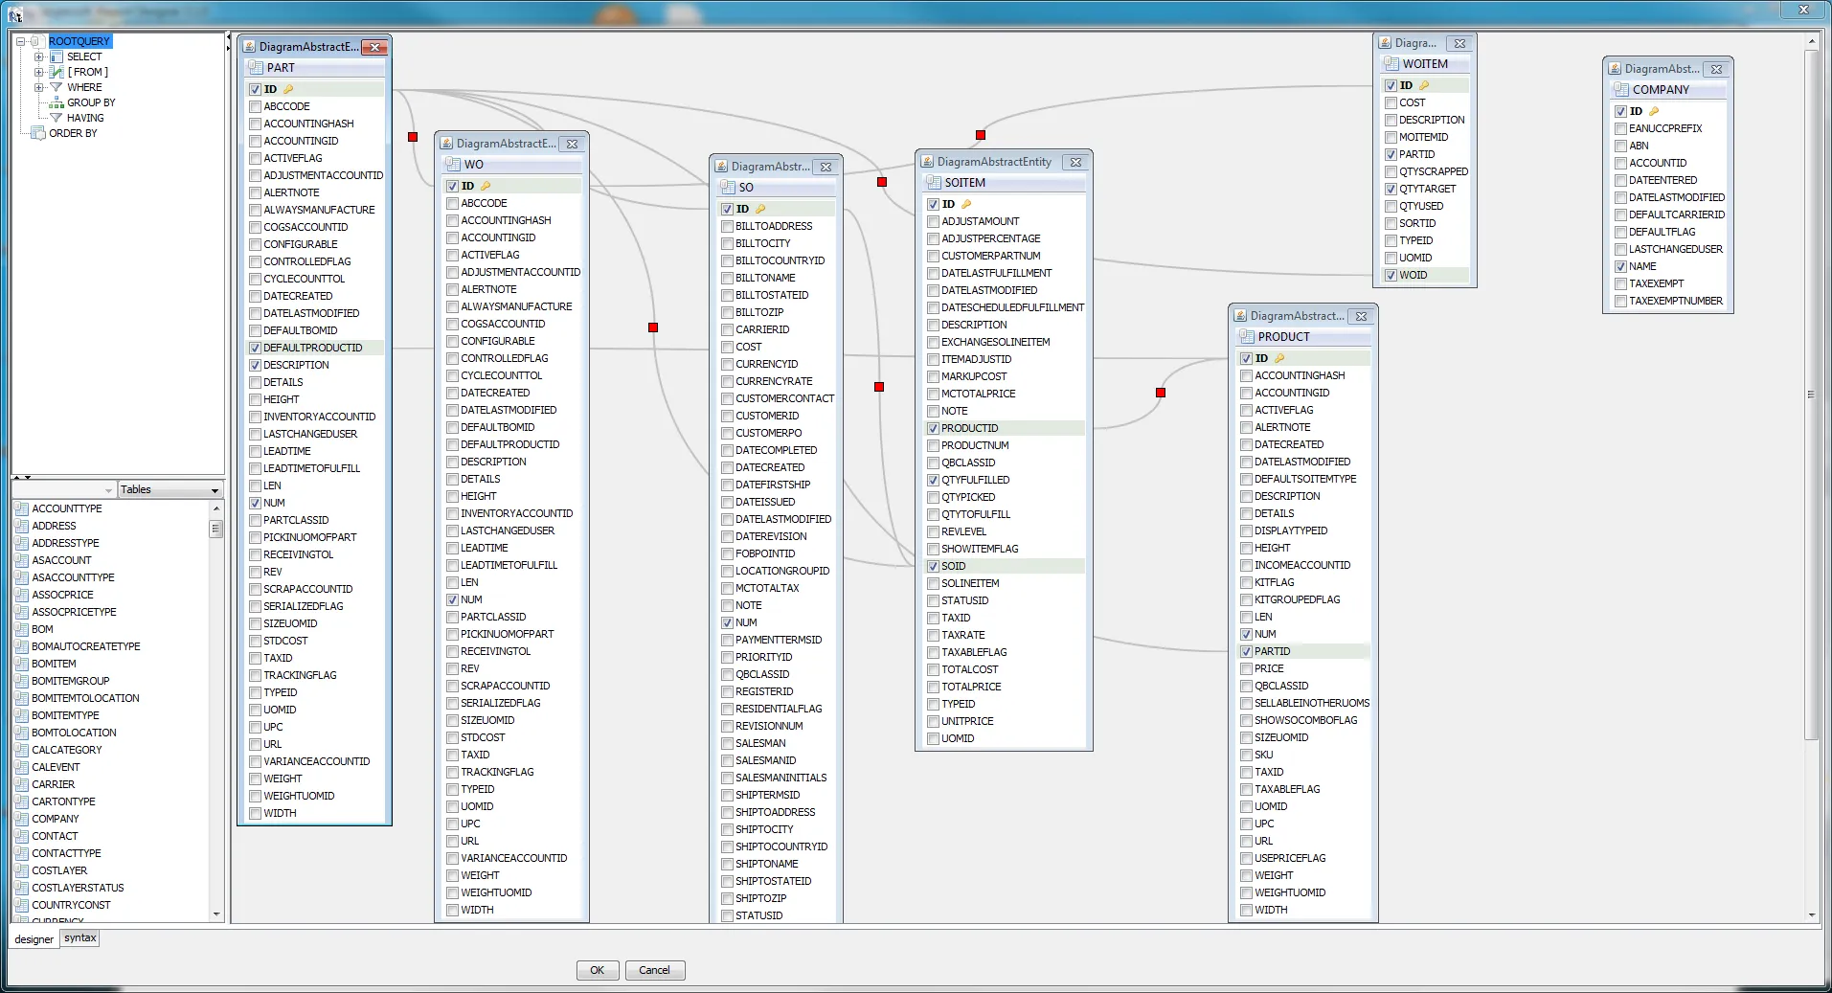Close the COMPANY entity window
The height and width of the screenshot is (993, 1832).
pos(1717,69)
